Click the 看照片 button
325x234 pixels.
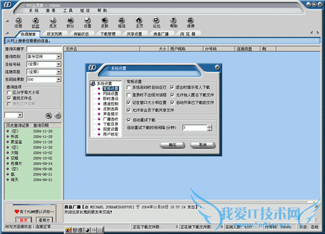[x=44, y=220]
